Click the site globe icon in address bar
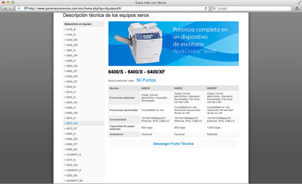The height and width of the screenshot is (184, 302). (26, 8)
